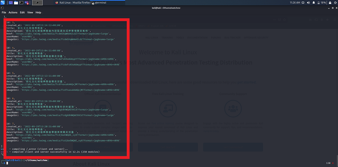
Task: Open the Help menu
Action: [38, 13]
